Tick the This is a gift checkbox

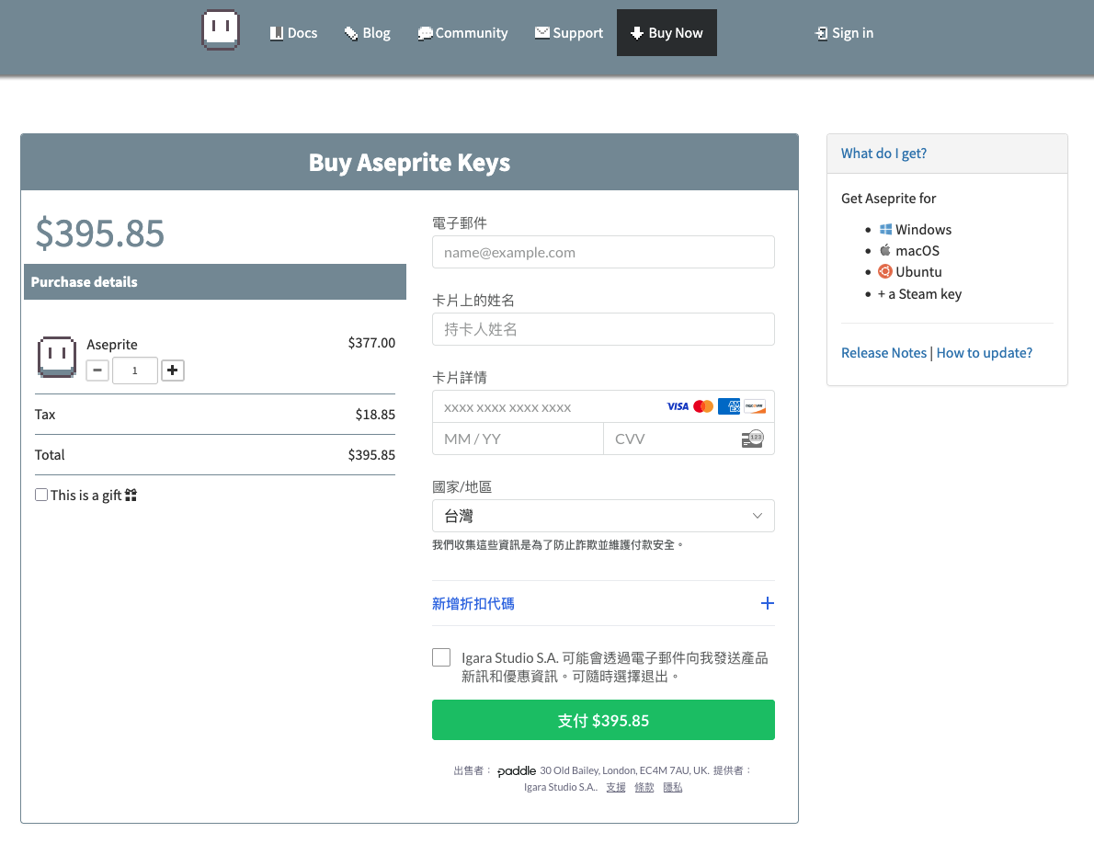coord(41,495)
